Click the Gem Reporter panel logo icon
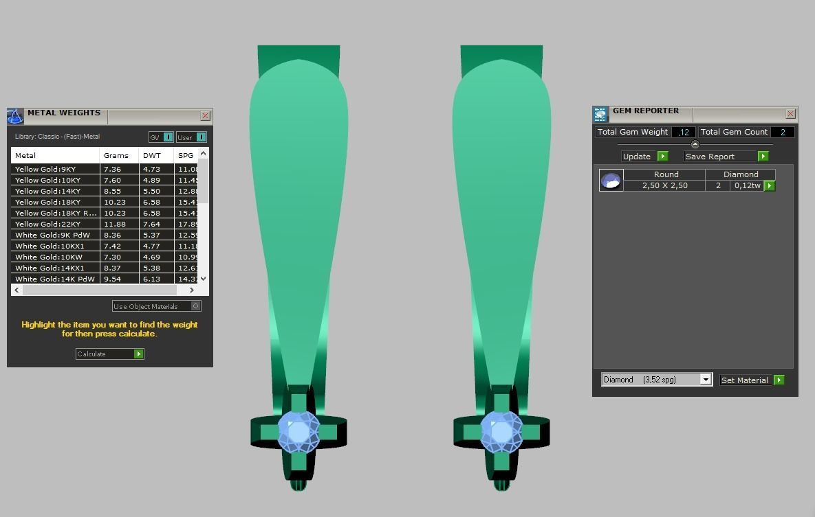 [x=601, y=114]
